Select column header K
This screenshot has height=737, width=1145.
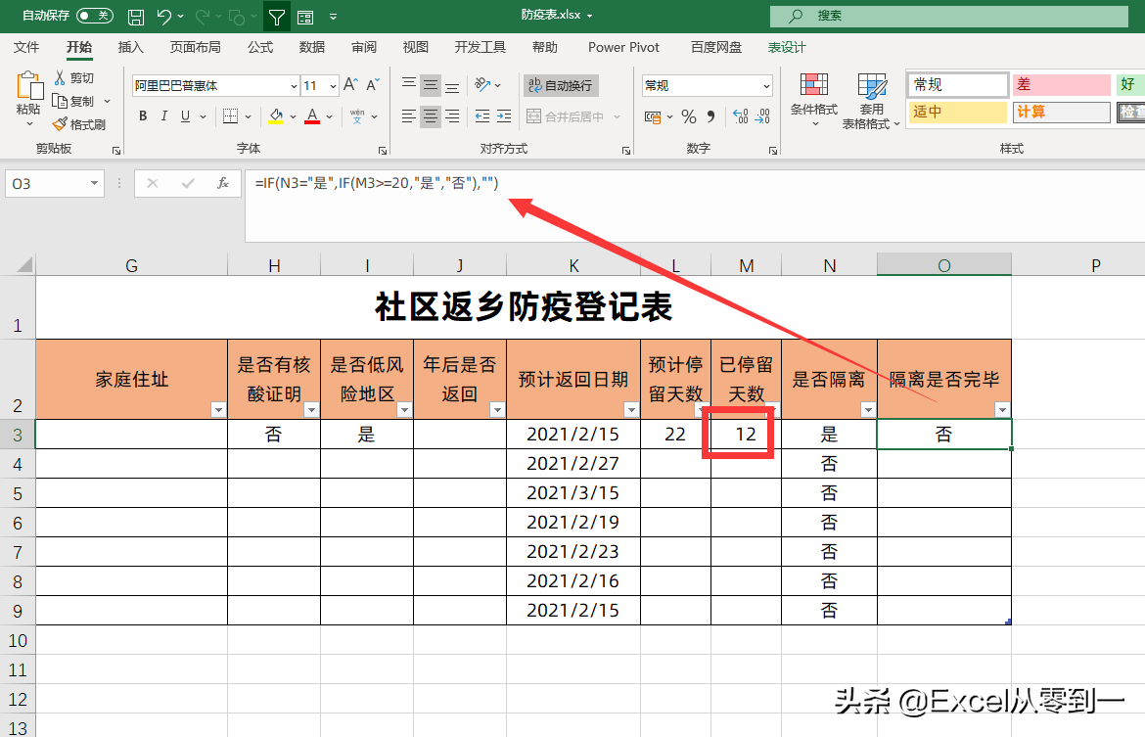573,265
